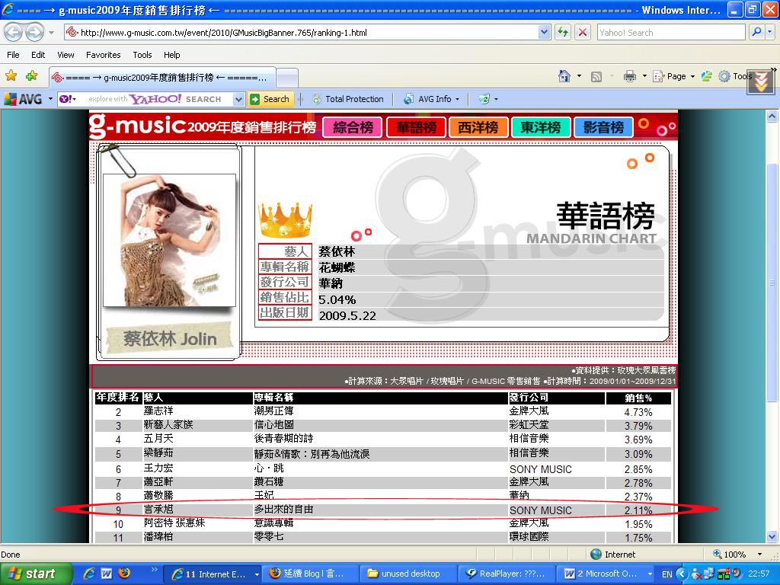Image resolution: width=780 pixels, height=585 pixels.
Task: Click the orange double-chevron download icon
Action: [x=761, y=81]
